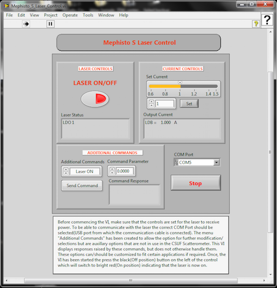Click the ADDITIONAL COMMANDS heading
Image resolution: width=277 pixels, height=288 pixels.
tap(113, 153)
